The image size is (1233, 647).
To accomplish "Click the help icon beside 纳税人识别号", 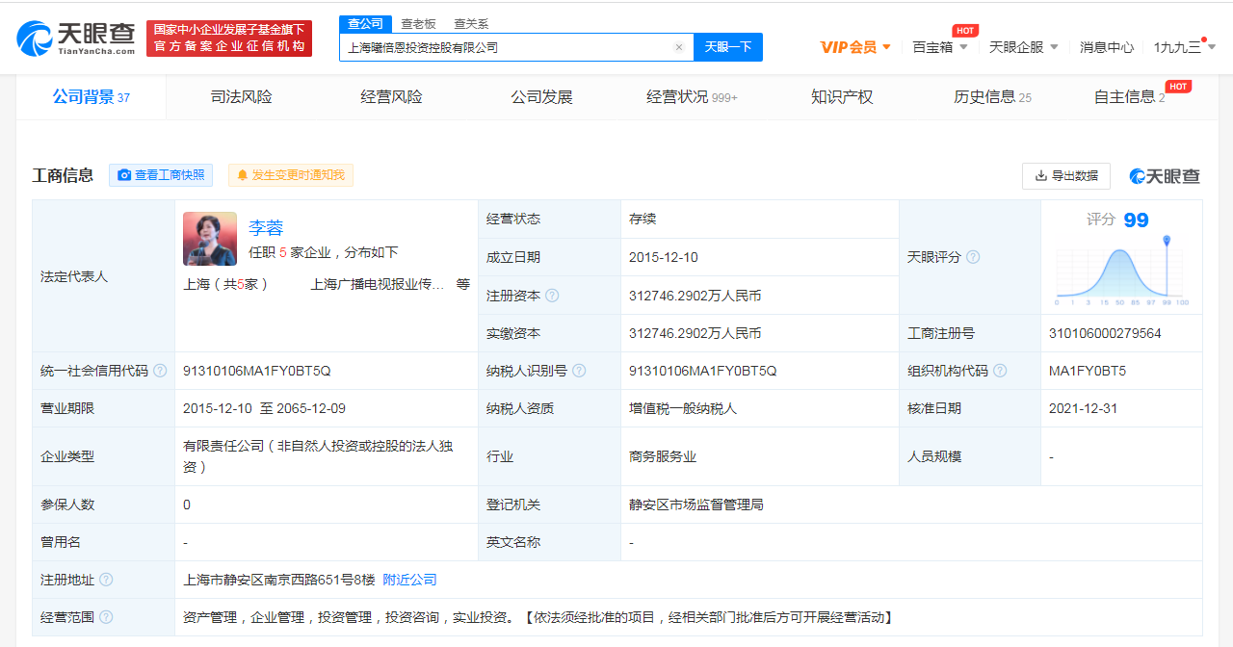I will pos(578,371).
